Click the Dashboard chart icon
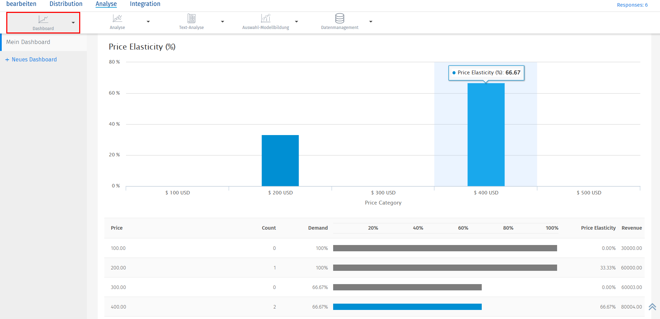 click(x=43, y=19)
